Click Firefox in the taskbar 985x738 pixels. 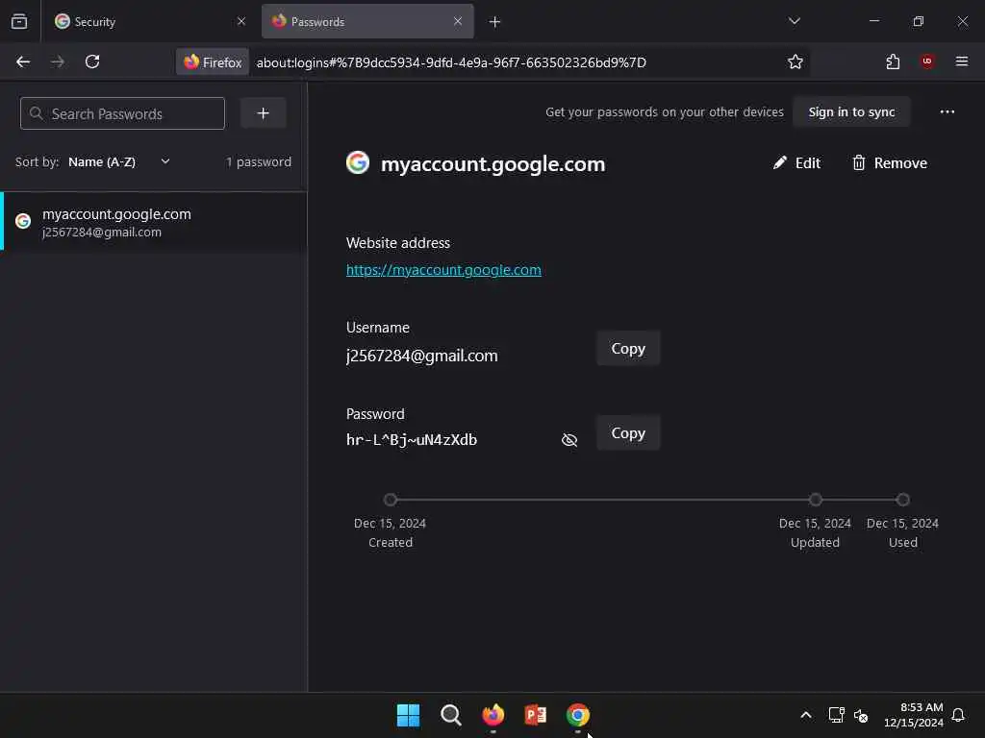[493, 715]
